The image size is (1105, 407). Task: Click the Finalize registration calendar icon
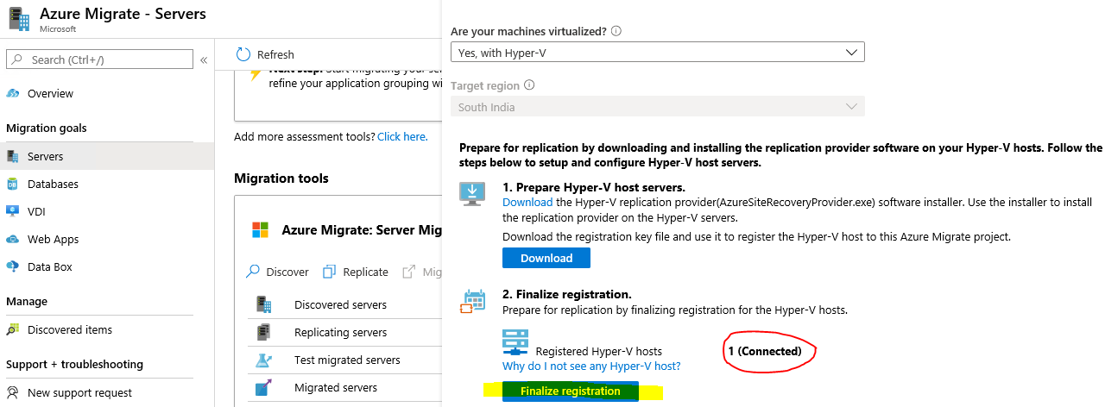pos(474,301)
